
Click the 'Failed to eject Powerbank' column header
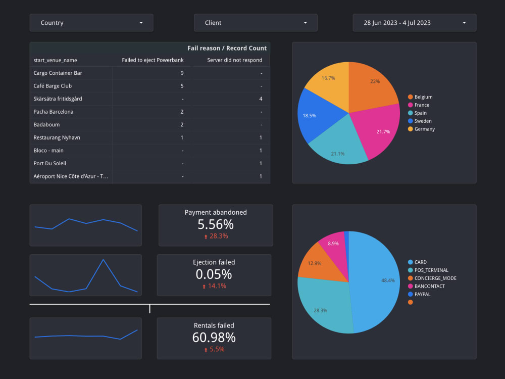coord(153,60)
